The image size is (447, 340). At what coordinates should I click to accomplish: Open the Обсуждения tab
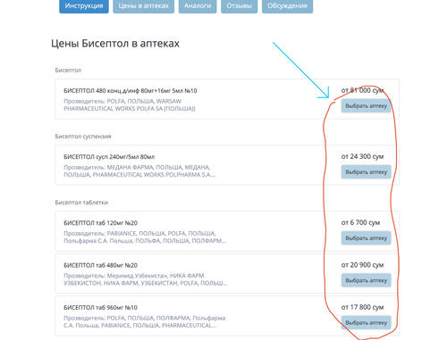[287, 6]
